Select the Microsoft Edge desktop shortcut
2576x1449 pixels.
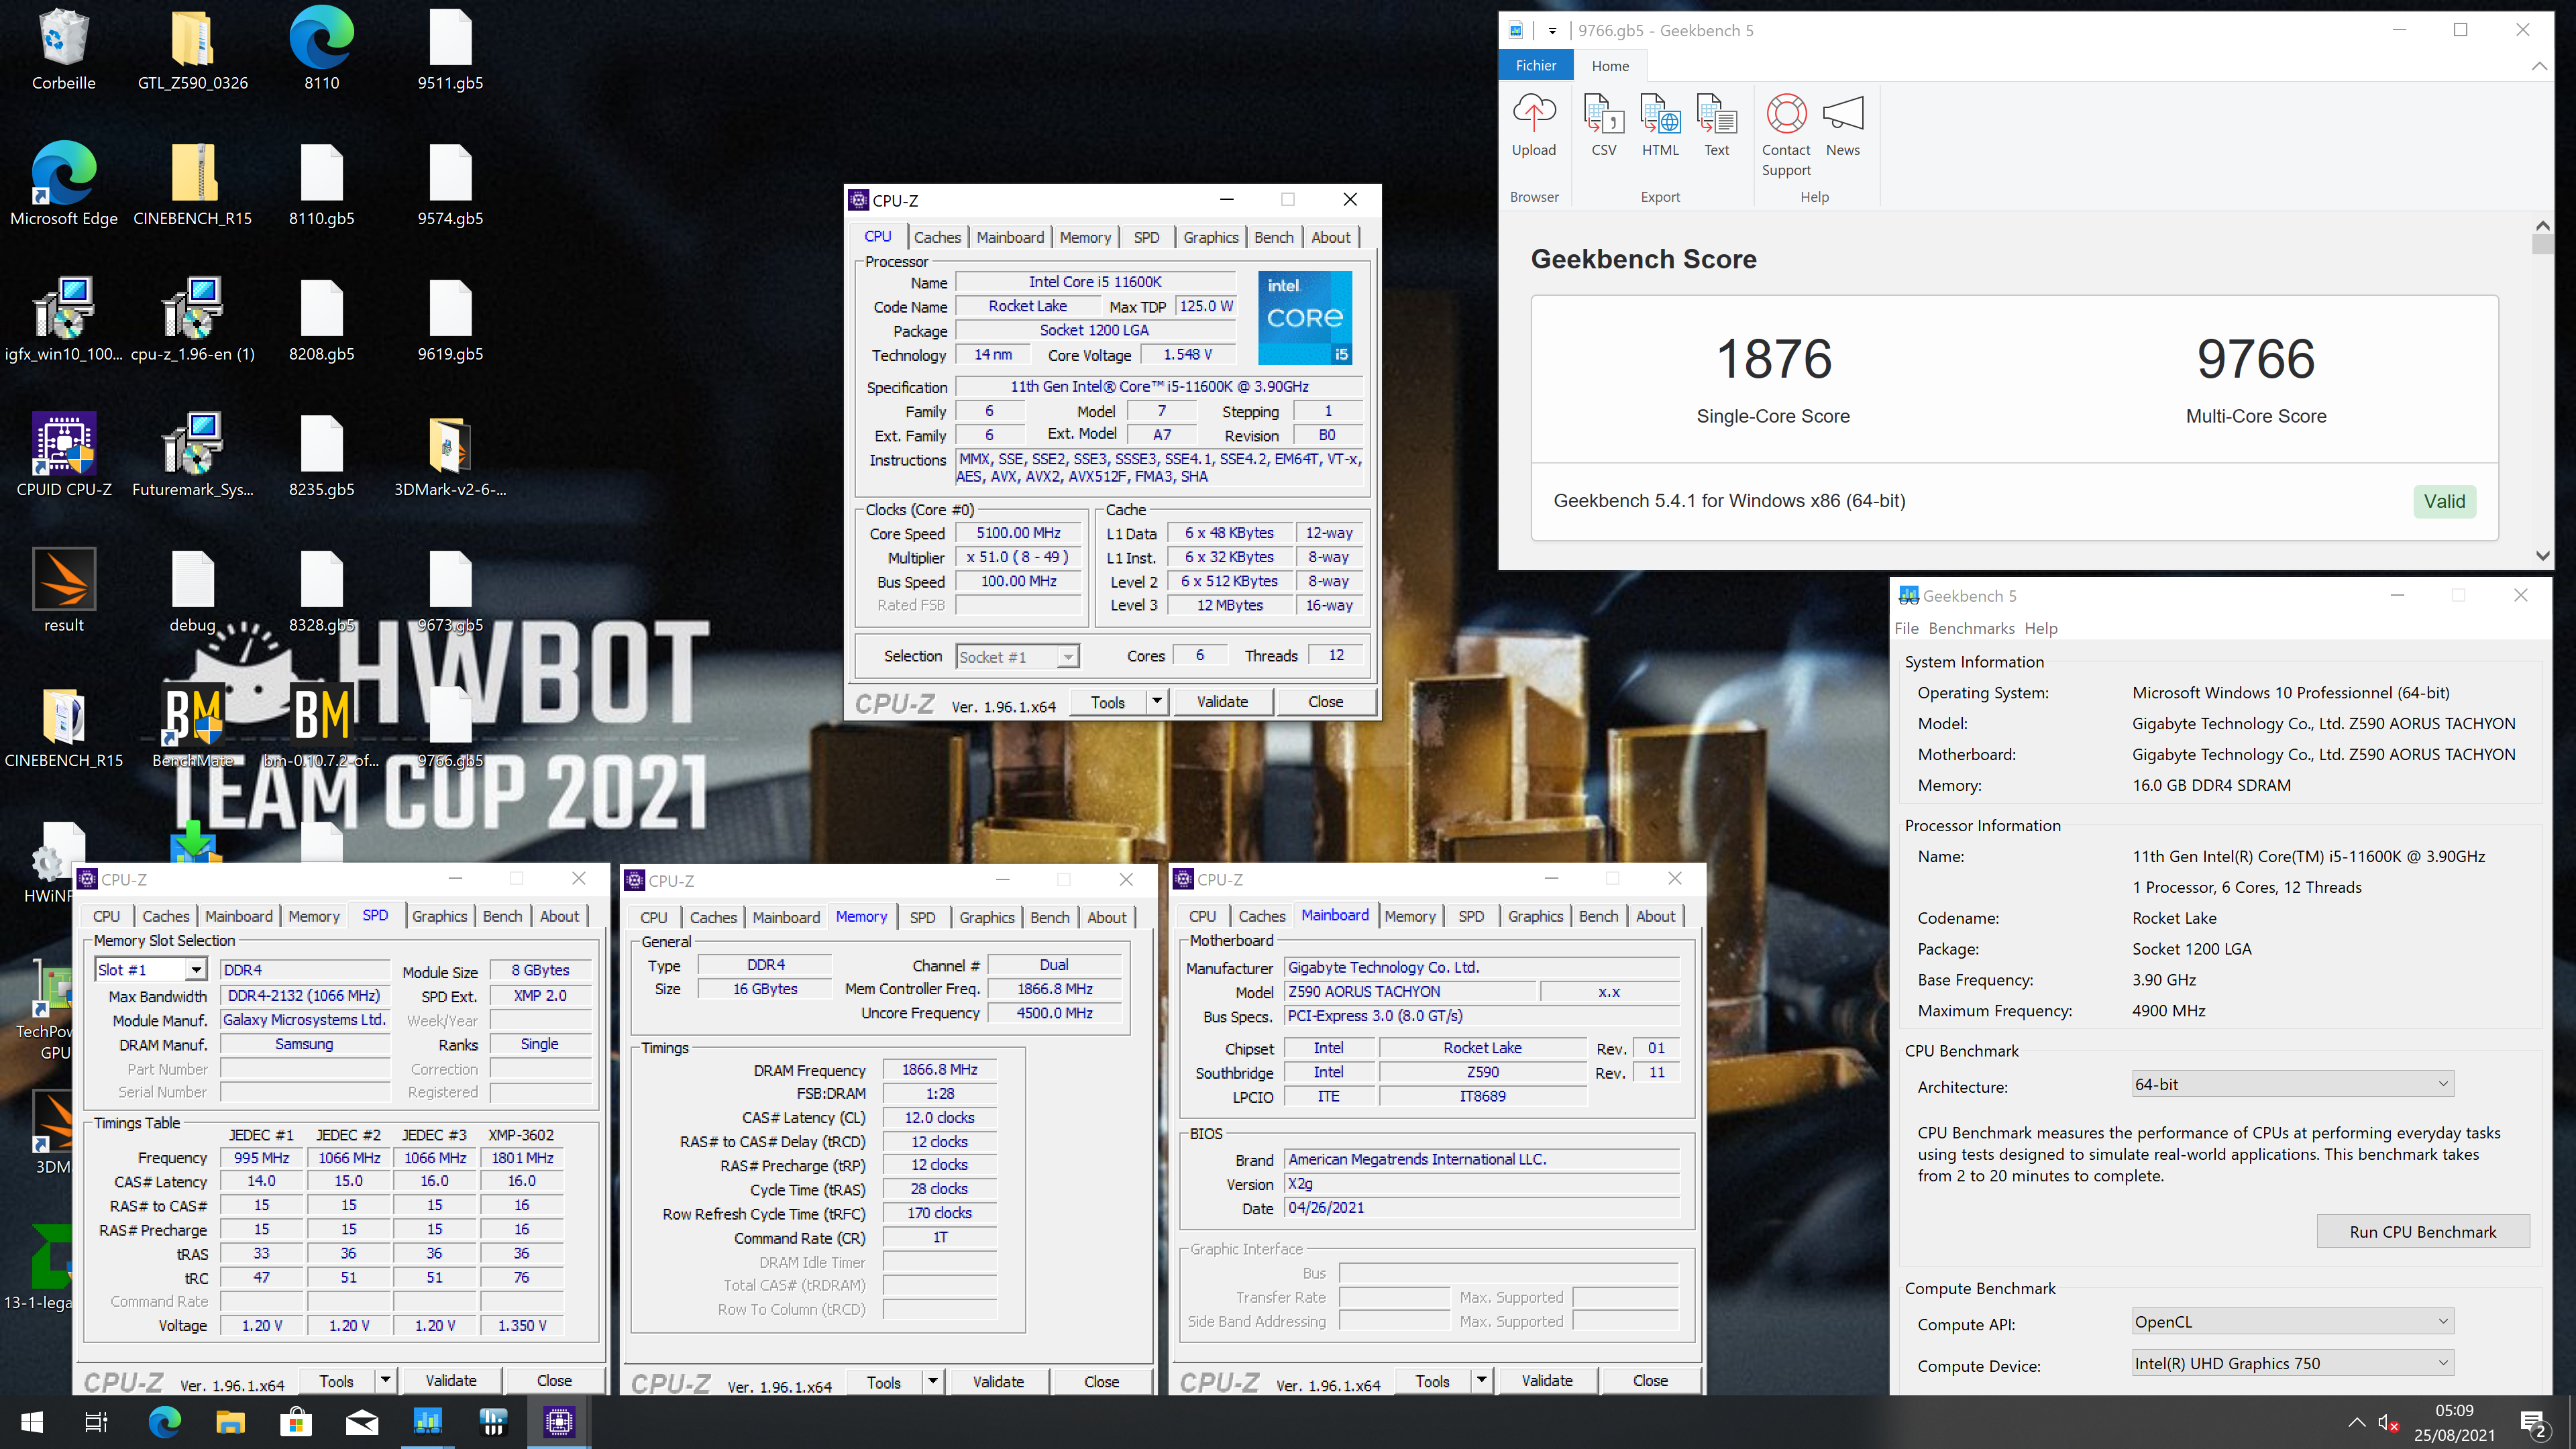coord(64,184)
